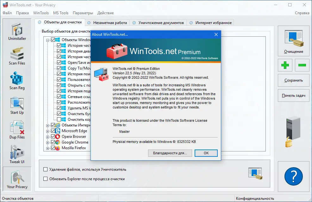Click the Mozilla Firefox icon in tree
312x202 pixels.
tap(58, 148)
